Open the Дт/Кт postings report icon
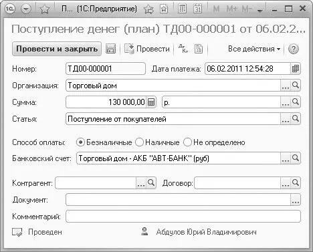313x252 pixels. tap(183, 49)
